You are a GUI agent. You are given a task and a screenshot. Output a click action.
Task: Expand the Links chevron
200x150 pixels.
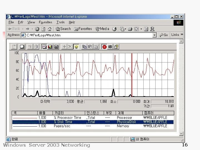click(x=182, y=34)
